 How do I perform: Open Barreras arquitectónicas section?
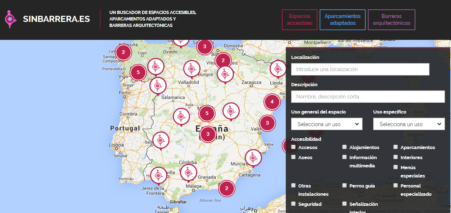point(392,19)
